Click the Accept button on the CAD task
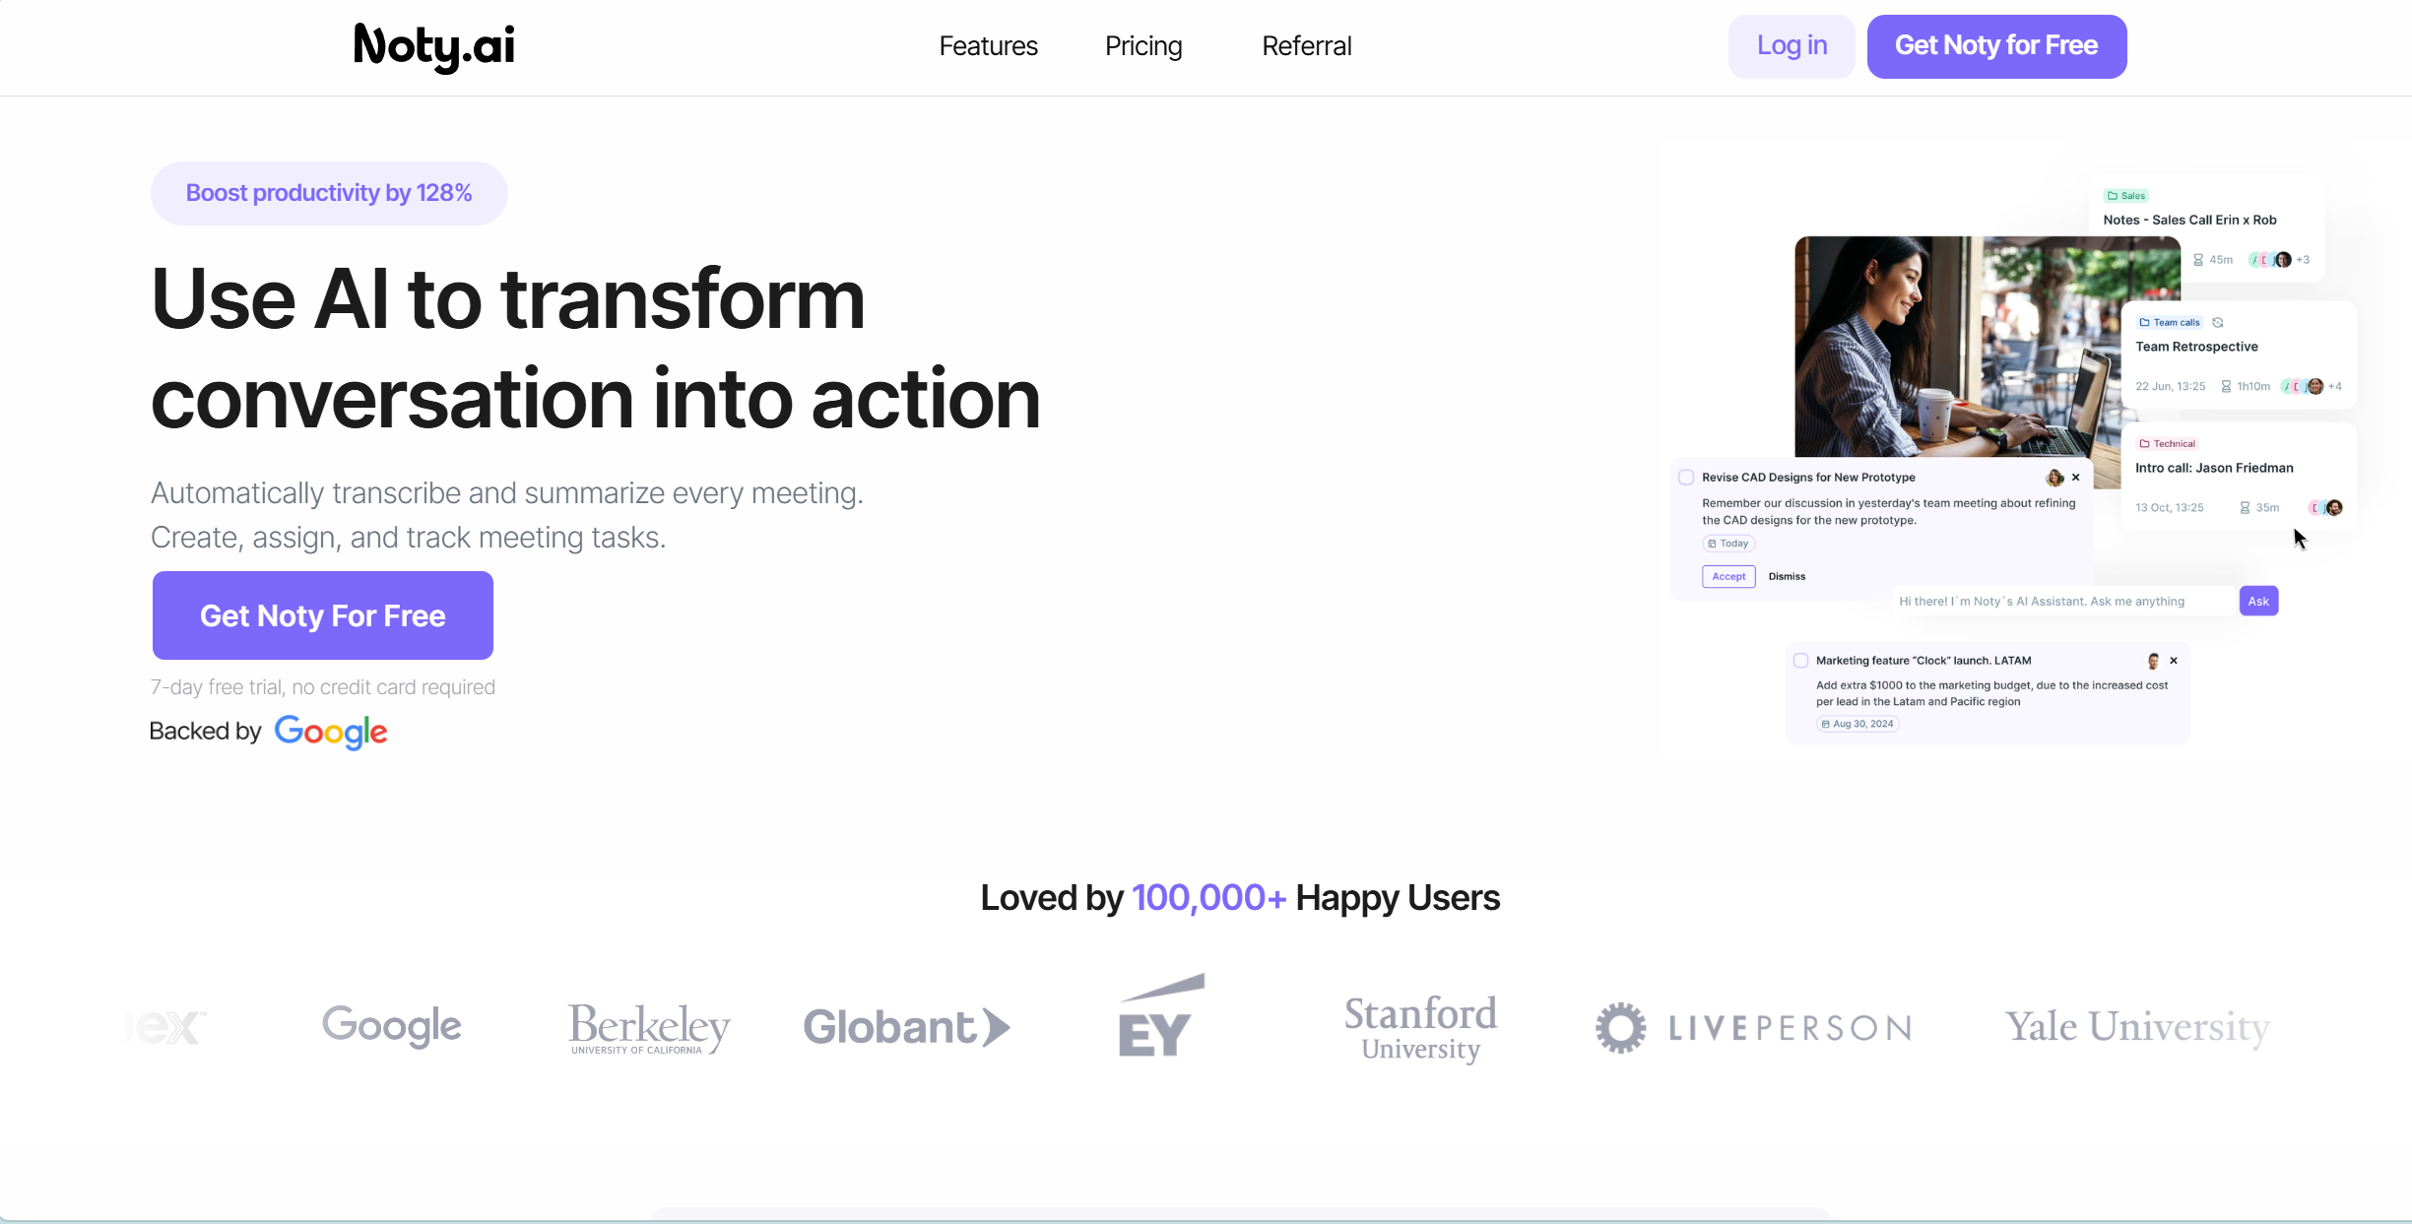2412x1224 pixels. [1728, 577]
